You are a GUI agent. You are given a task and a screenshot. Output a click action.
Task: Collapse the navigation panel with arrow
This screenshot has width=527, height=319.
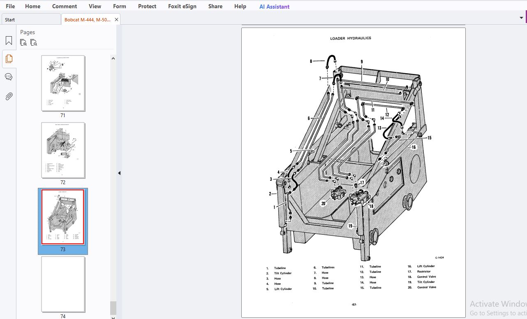pos(119,173)
